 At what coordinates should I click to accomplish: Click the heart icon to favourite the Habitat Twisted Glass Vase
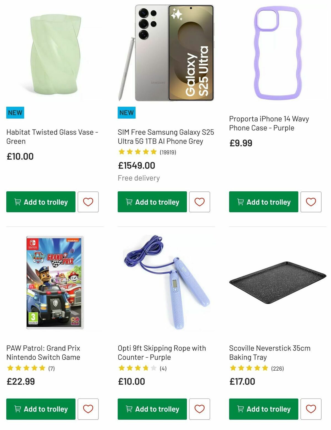(88, 202)
